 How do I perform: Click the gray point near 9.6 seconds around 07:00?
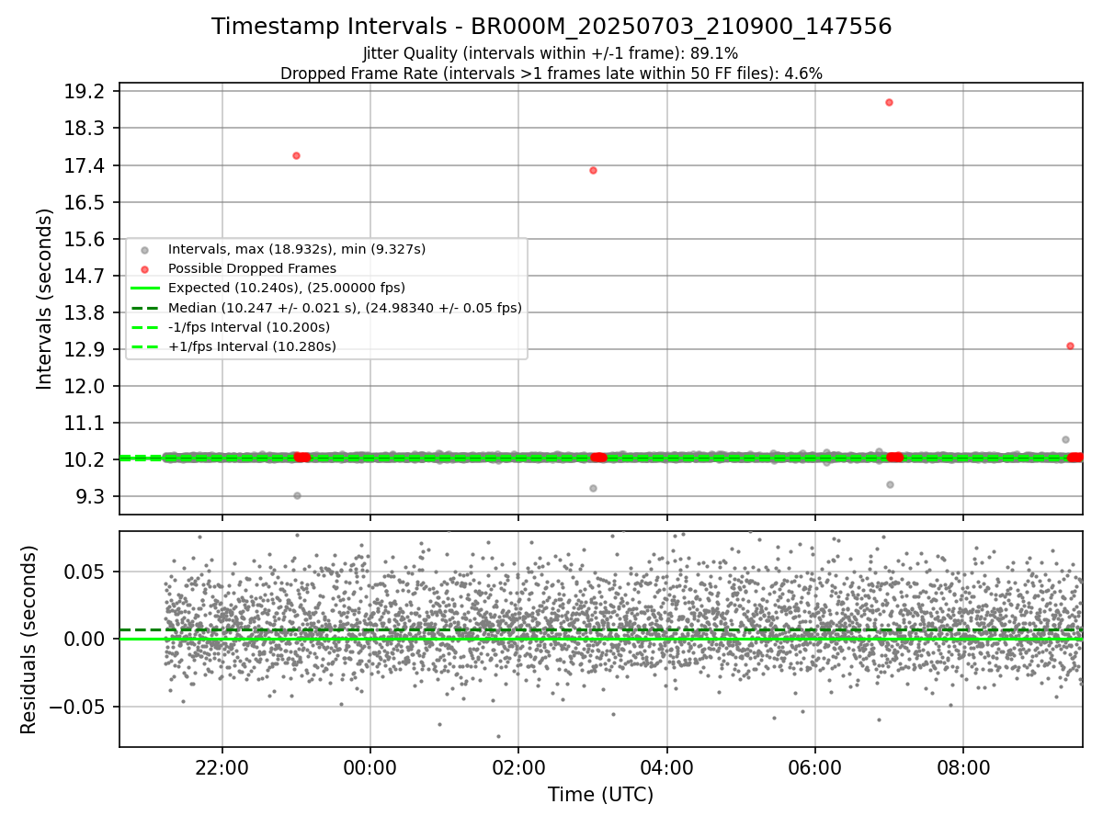tap(890, 484)
